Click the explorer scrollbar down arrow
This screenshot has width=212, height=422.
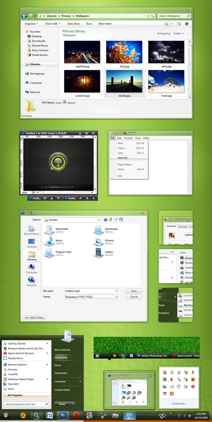190,97
